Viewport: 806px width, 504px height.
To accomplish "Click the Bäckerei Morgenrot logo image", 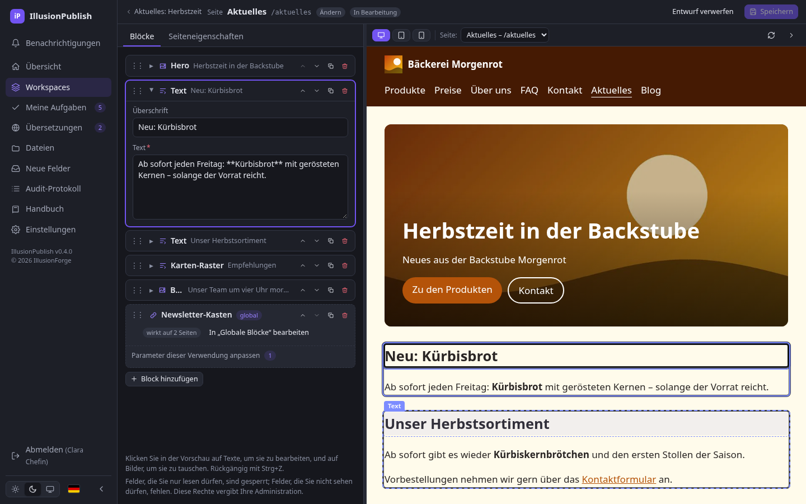I will pos(393,64).
